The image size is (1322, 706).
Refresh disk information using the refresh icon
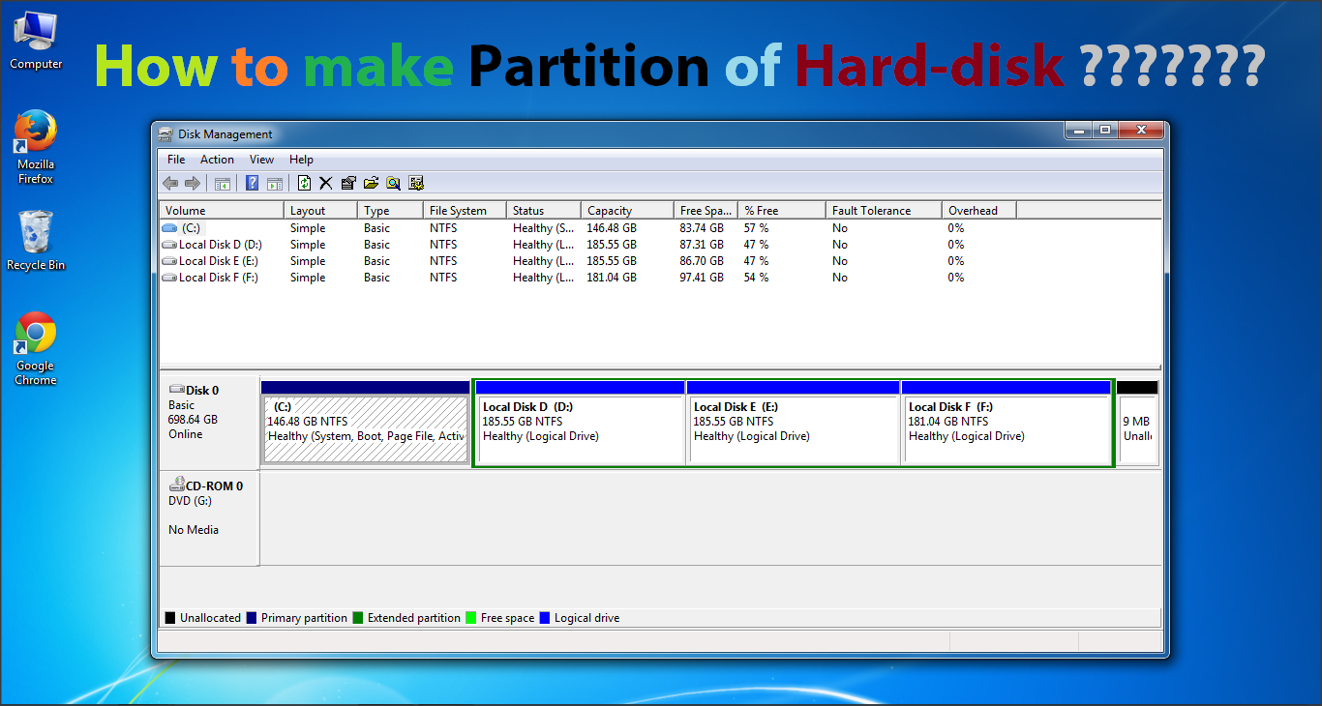click(303, 183)
